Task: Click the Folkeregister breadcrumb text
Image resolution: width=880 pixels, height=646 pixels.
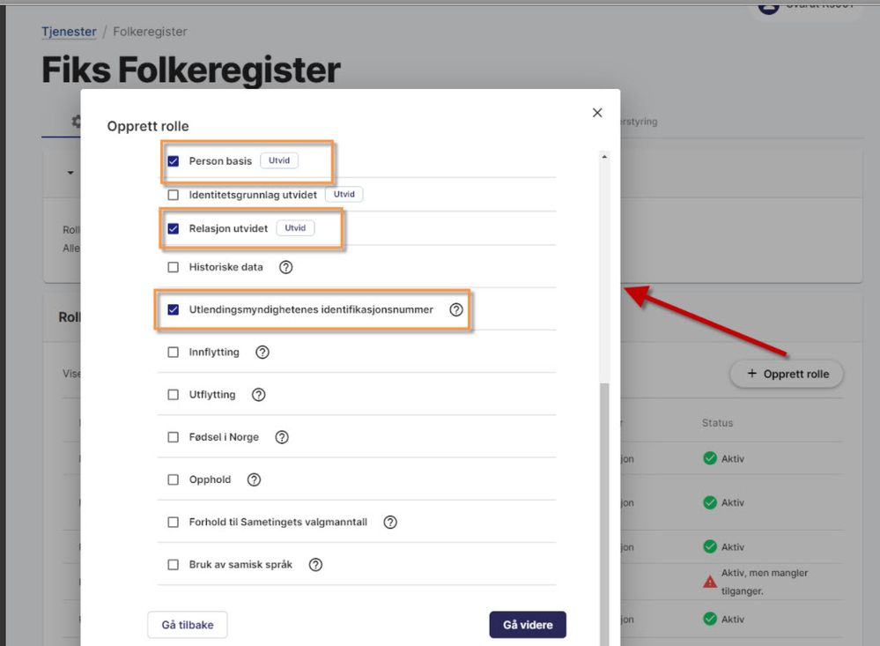Action: [x=150, y=32]
